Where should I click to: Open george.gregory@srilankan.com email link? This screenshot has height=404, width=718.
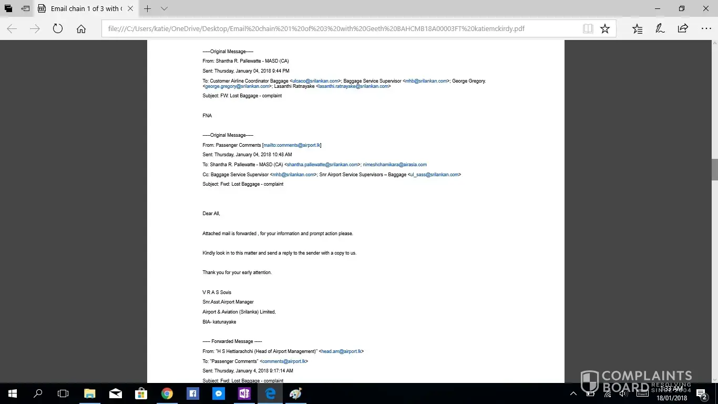coord(237,86)
